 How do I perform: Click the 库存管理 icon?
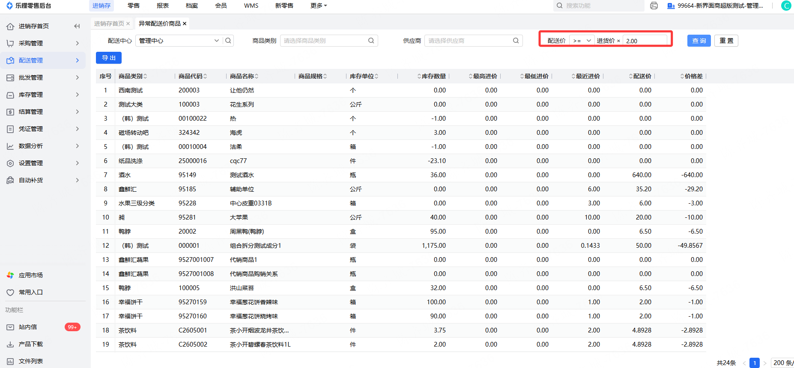[x=10, y=95]
